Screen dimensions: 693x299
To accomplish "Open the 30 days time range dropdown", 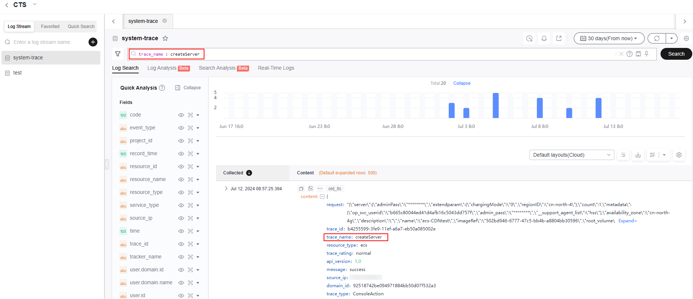I will click(609, 38).
